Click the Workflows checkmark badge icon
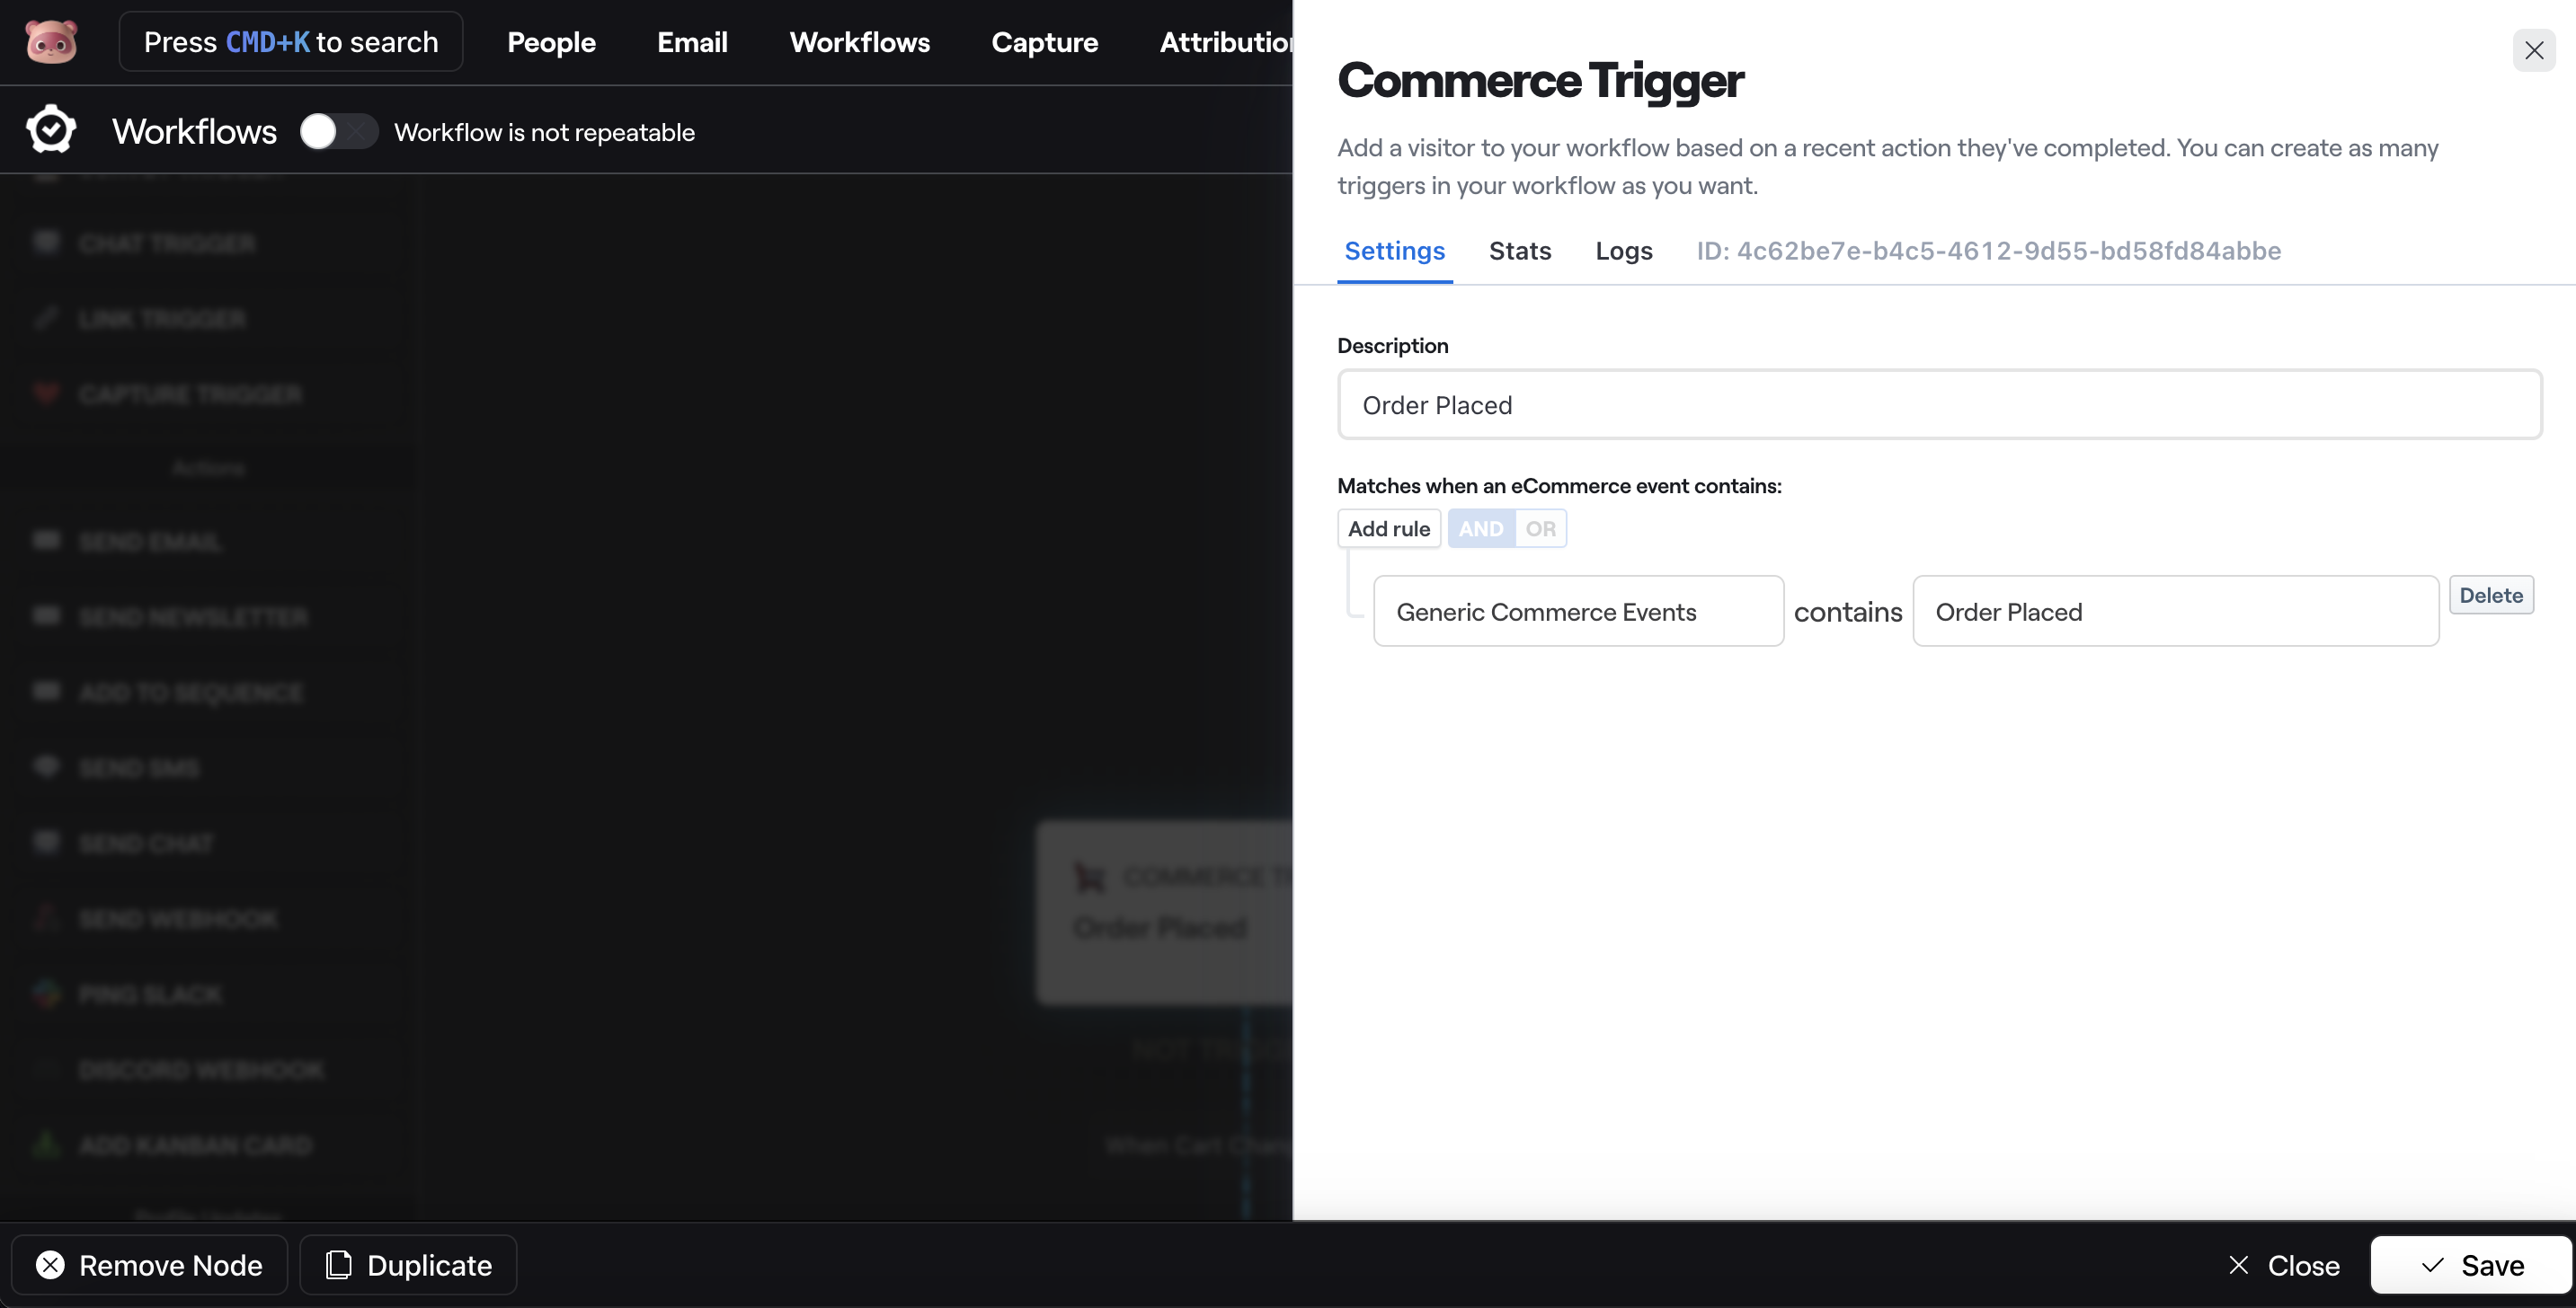 pos(51,130)
